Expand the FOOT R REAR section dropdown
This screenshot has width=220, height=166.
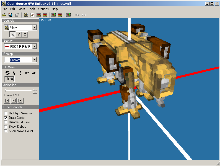tap(35, 46)
